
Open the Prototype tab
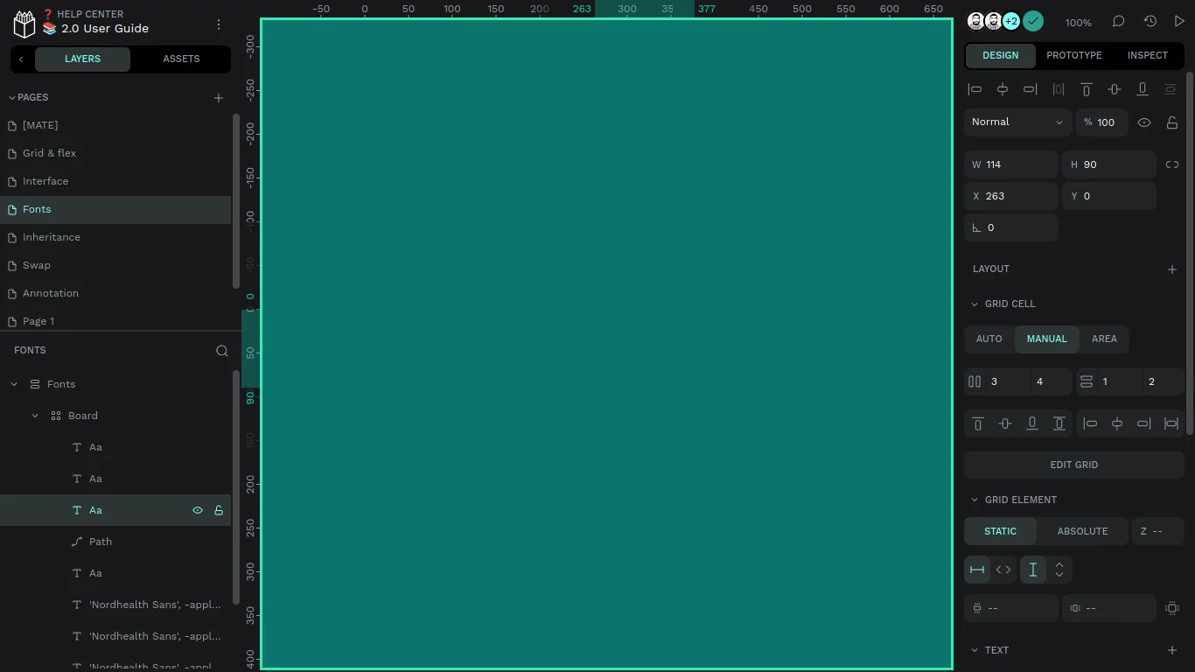click(1073, 55)
